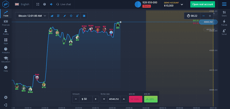This screenshot has height=109, width=230.
Task: Click the current price label 40540.252
Action: (x=208, y=22)
